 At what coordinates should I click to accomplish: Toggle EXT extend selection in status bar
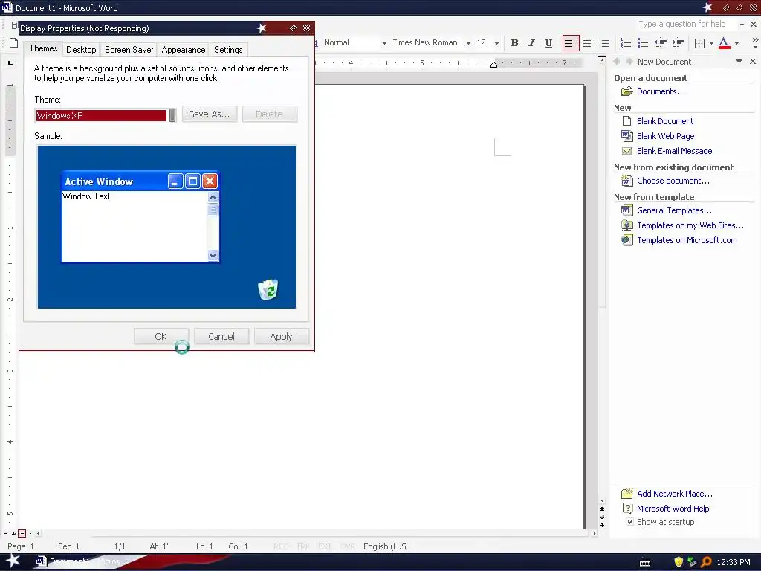325,546
